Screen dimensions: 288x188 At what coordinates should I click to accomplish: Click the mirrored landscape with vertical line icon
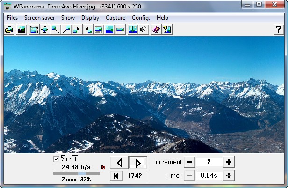[133, 30]
